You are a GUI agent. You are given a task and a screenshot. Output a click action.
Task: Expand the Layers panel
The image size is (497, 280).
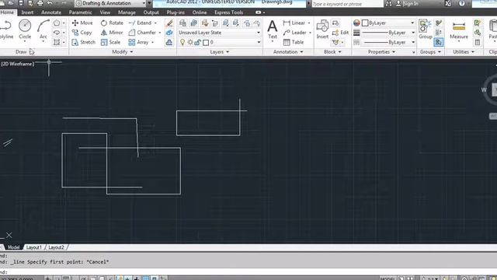coord(219,51)
